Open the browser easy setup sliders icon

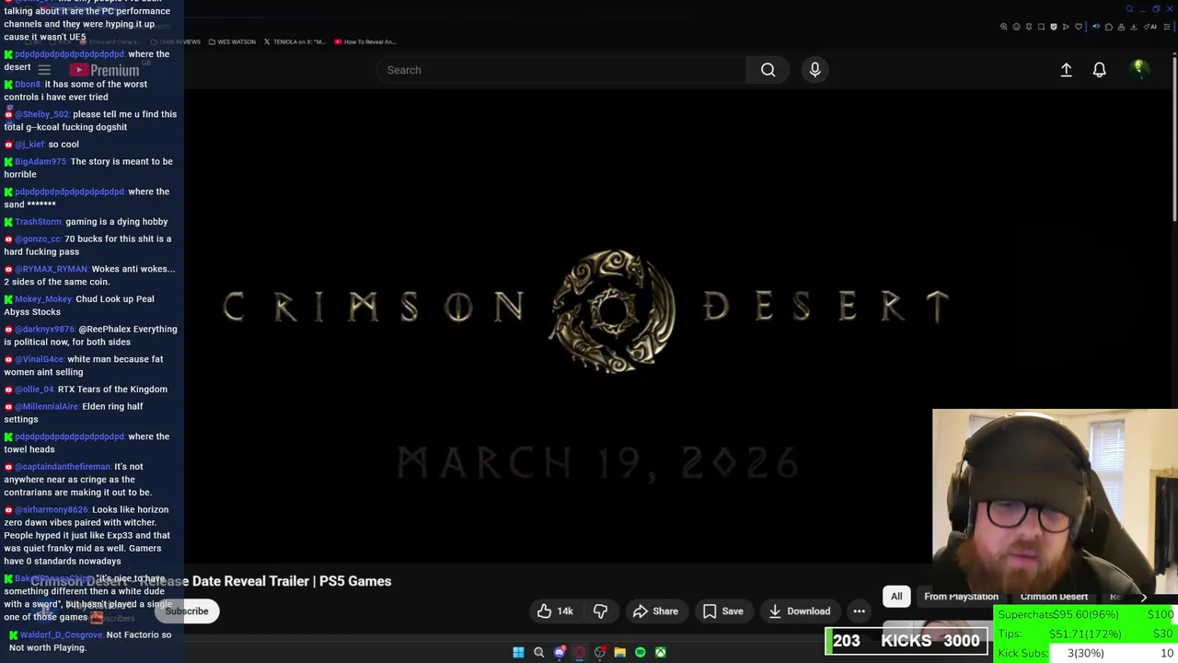tap(1167, 27)
